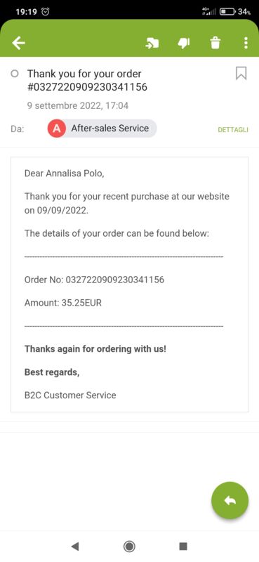259x562 pixels.
Task: Tap the green reply floating button
Action: point(230,500)
